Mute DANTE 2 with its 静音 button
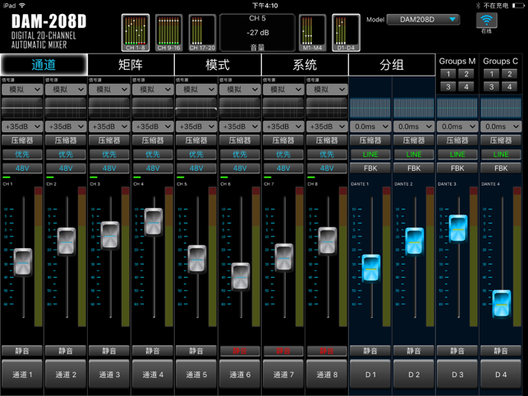The width and height of the screenshot is (528, 396). (x=414, y=351)
